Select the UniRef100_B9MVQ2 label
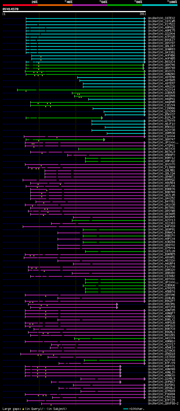 coord(161,180)
